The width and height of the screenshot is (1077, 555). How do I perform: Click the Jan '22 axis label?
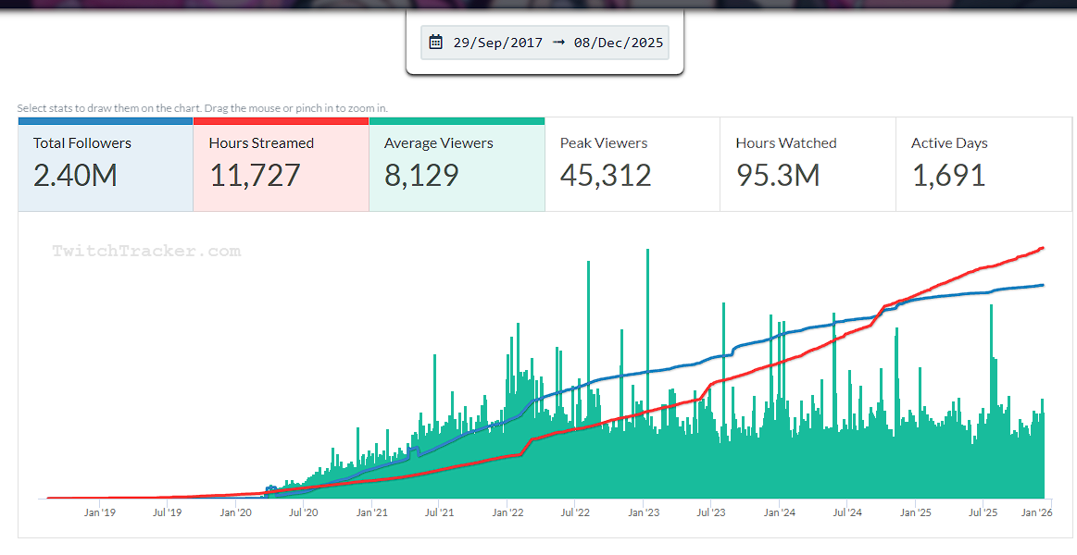(x=507, y=512)
